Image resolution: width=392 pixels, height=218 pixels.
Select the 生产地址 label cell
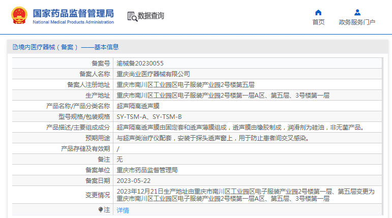click(x=63, y=95)
